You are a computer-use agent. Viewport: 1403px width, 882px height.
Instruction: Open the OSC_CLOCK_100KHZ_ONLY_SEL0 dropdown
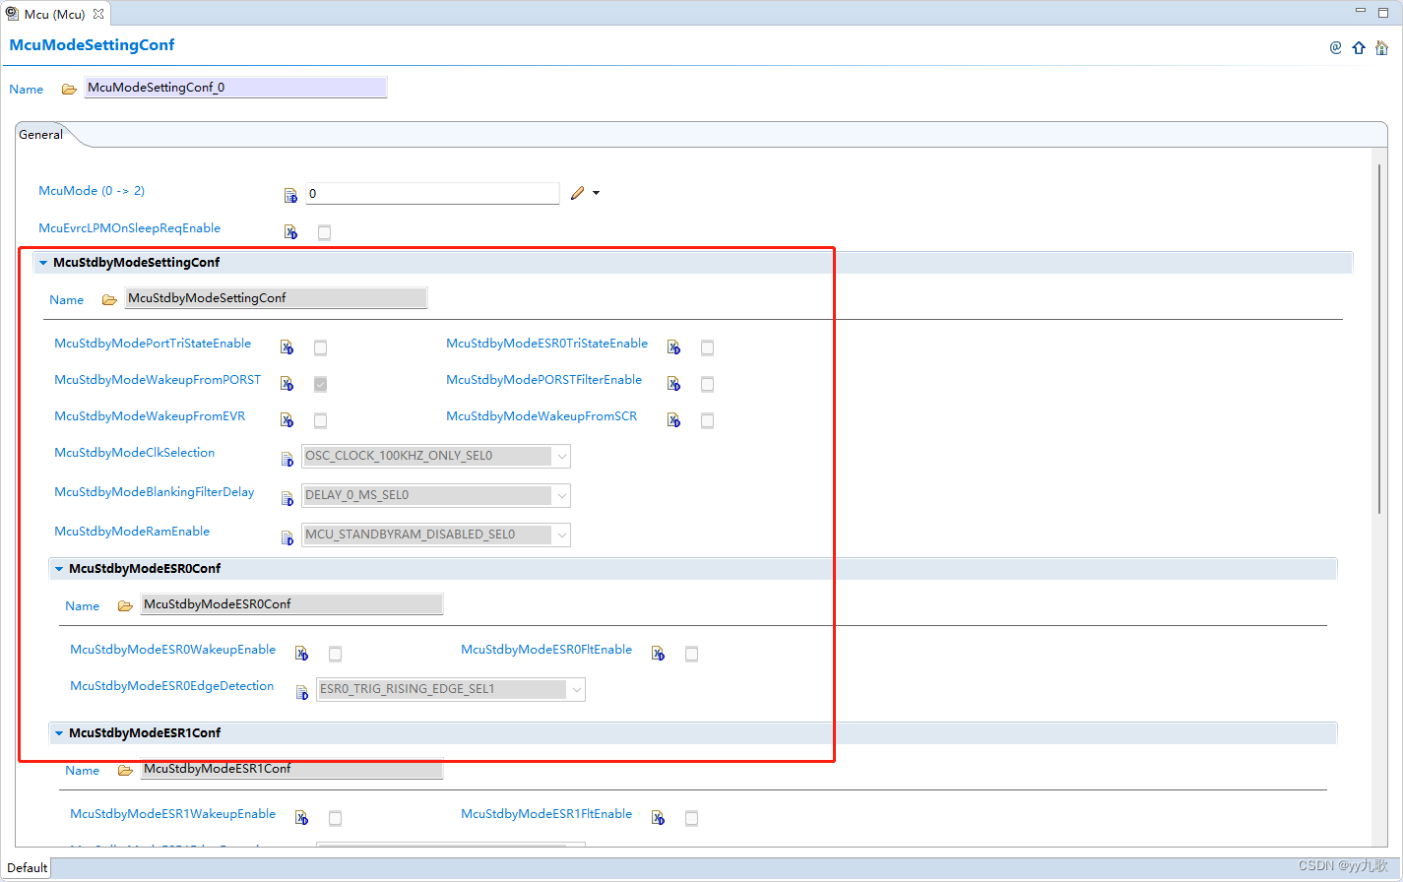coord(436,456)
